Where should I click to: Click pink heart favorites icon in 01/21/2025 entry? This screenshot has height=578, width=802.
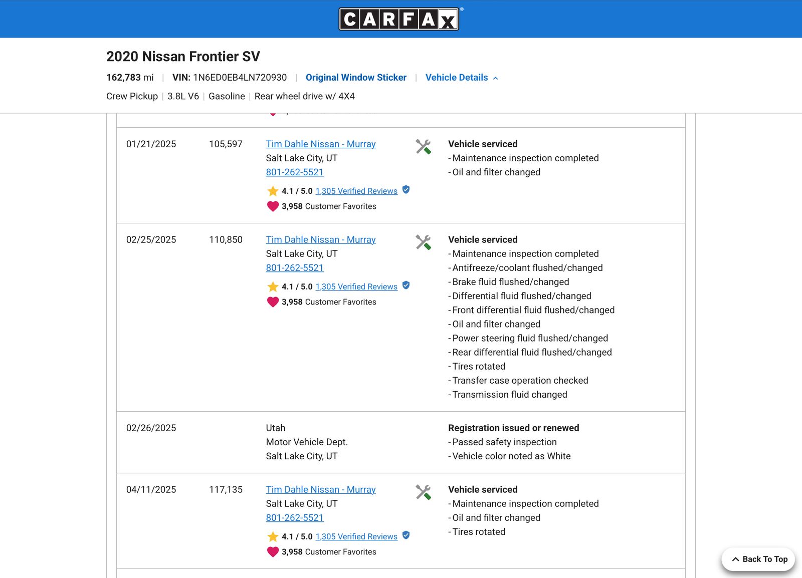[273, 206]
